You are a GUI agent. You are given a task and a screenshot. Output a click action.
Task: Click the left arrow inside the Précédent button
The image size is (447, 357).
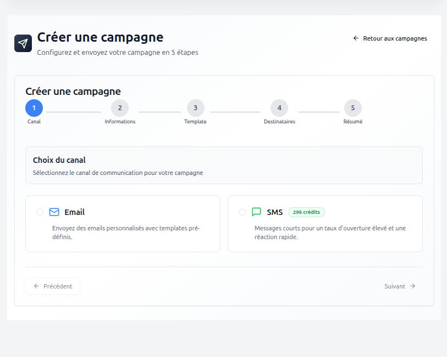(37, 286)
